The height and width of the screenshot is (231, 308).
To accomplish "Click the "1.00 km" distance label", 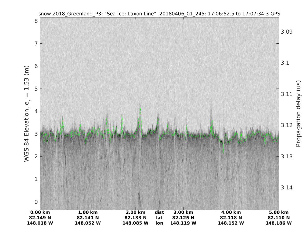I will coord(88,213).
